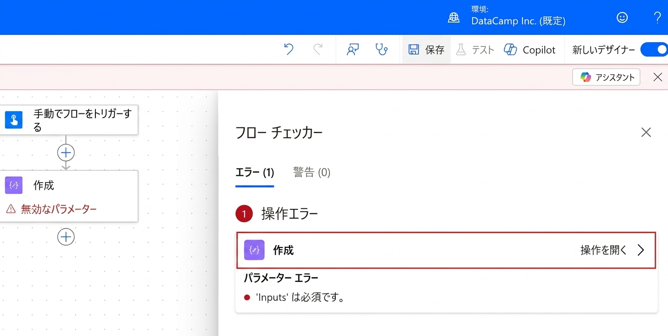Add step between trigger and 作成
The width and height of the screenshot is (668, 336).
(x=66, y=152)
